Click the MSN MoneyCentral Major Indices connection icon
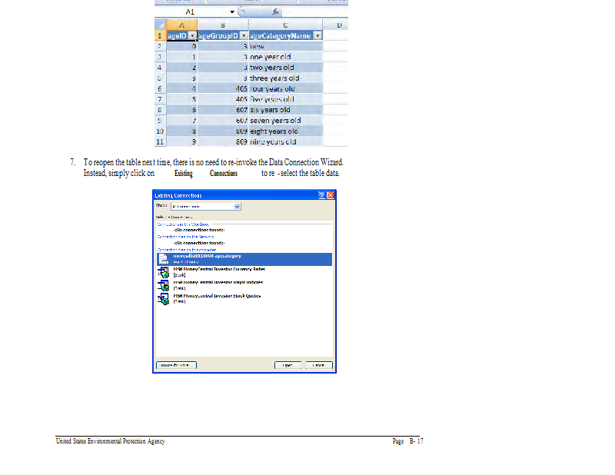615x475 pixels. point(162,285)
